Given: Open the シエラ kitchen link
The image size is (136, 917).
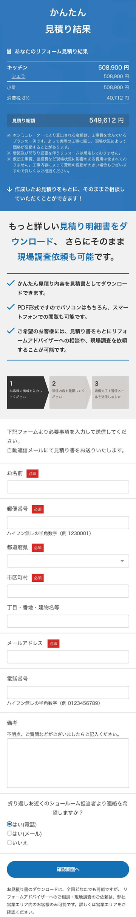Looking at the screenshot, I should [18, 76].
